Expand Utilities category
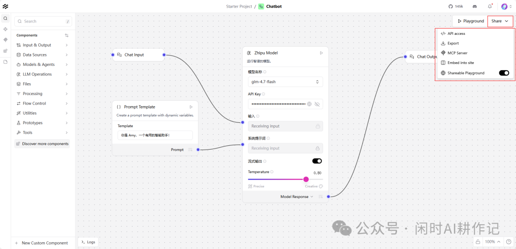The width and height of the screenshot is (516, 249). [43, 113]
